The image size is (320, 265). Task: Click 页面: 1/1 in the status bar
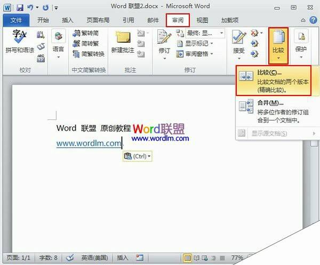pyautogui.click(x=18, y=258)
